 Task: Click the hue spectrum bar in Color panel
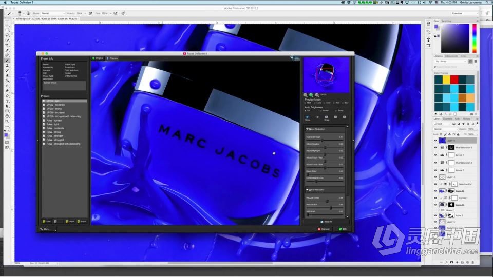pyautogui.click(x=474, y=38)
